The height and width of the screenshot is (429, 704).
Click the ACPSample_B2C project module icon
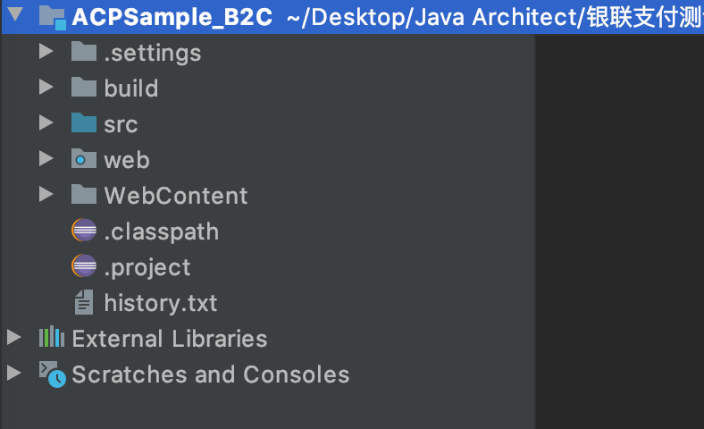coord(52,17)
